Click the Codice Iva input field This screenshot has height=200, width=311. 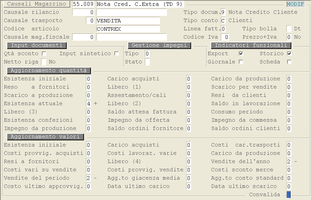click(x=225, y=37)
